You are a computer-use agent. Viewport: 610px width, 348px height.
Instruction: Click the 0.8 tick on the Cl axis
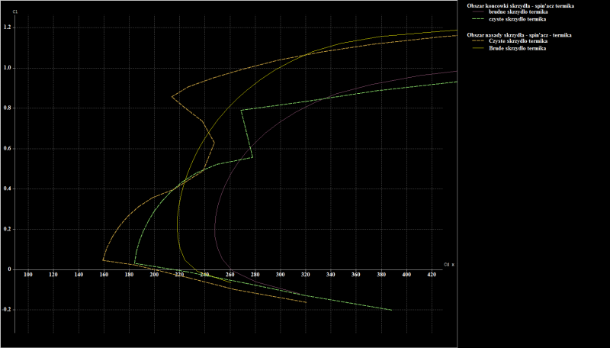point(8,108)
